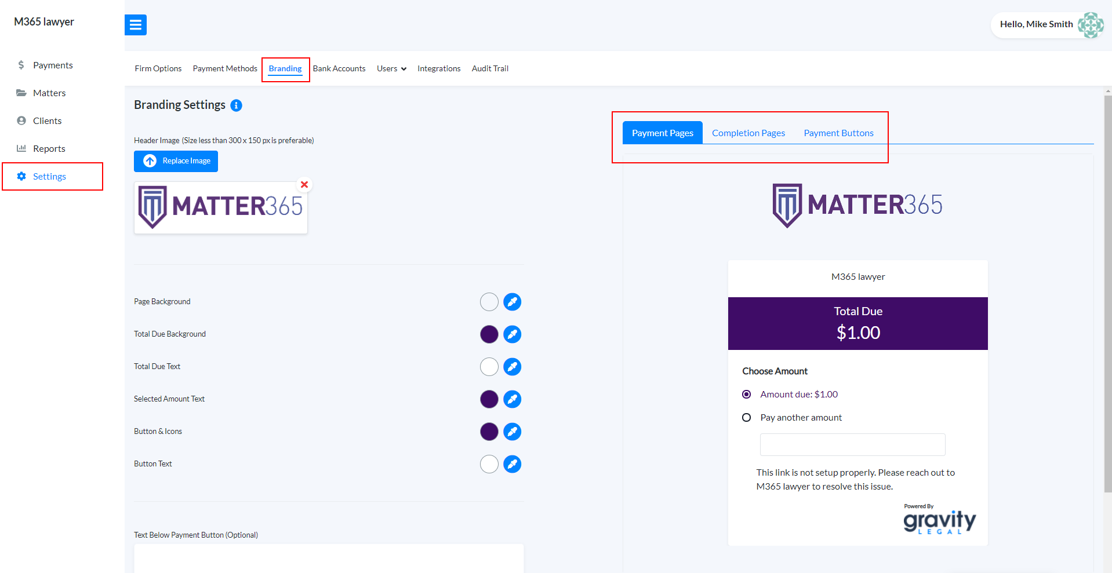1112x573 pixels.
Task: Open the Integrations tab
Action: tap(439, 68)
